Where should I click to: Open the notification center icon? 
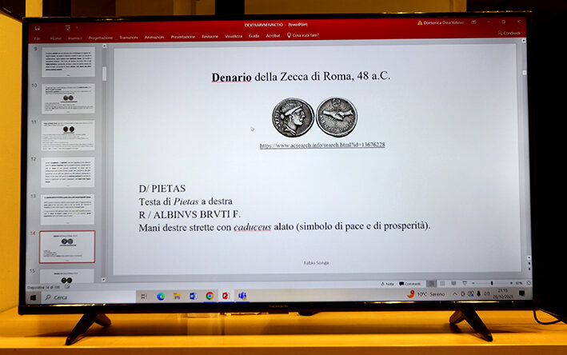(x=521, y=293)
